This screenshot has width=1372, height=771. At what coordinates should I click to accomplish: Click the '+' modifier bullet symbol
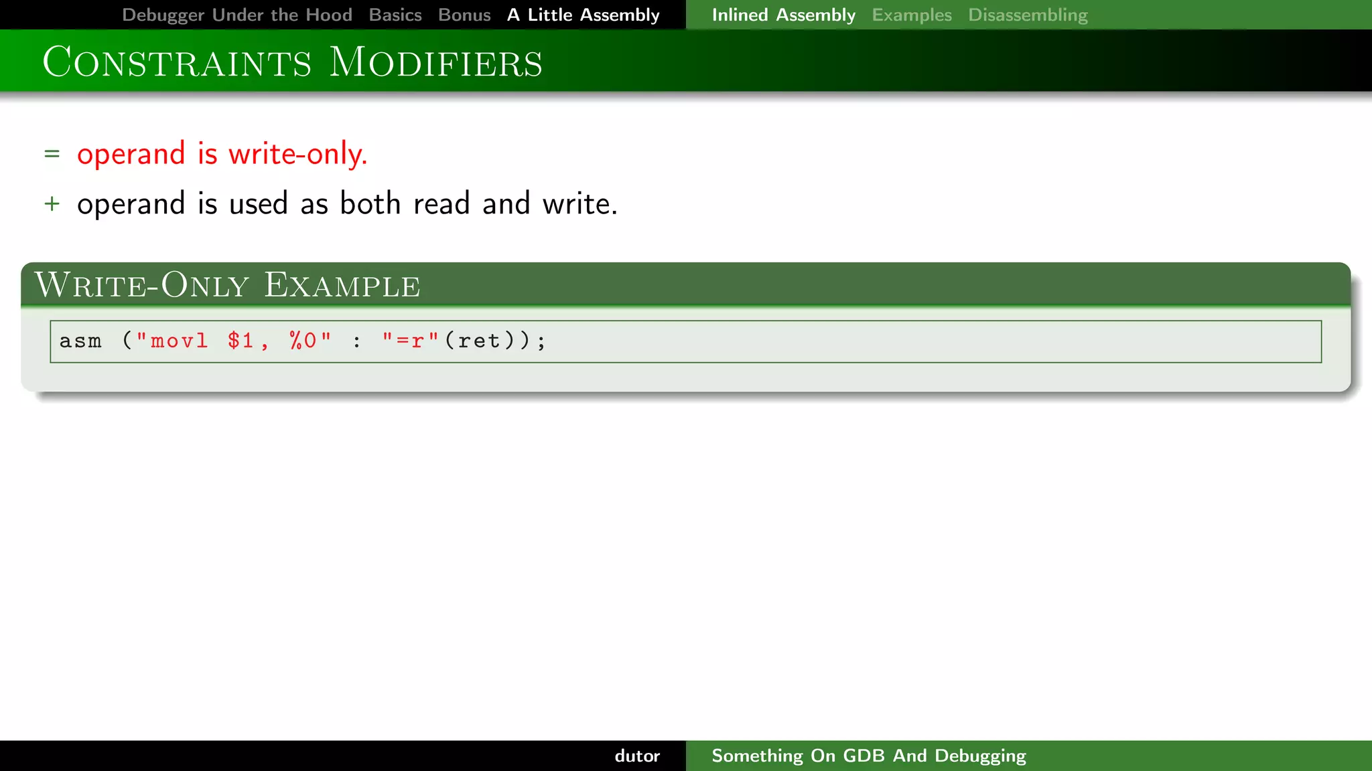52,203
